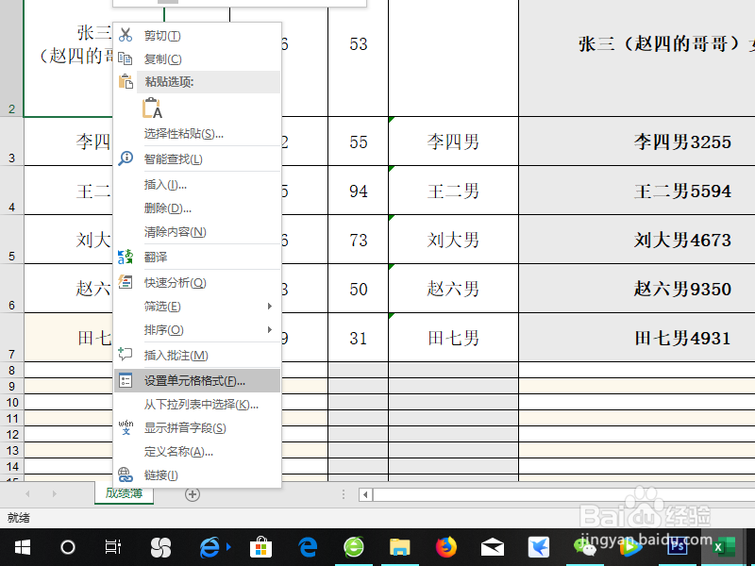The image size is (755, 566).
Task: Click the 翻译 translate icon
Action: (x=126, y=257)
